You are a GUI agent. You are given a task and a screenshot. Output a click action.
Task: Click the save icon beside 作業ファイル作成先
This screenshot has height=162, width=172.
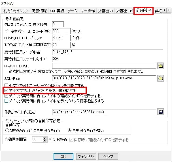(x=161, y=112)
